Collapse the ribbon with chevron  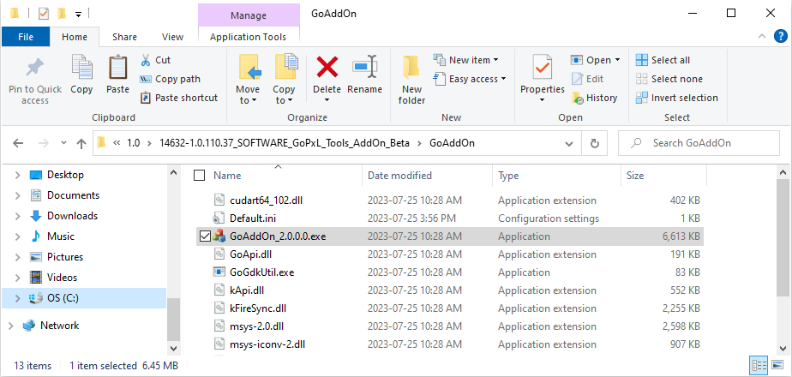point(763,36)
